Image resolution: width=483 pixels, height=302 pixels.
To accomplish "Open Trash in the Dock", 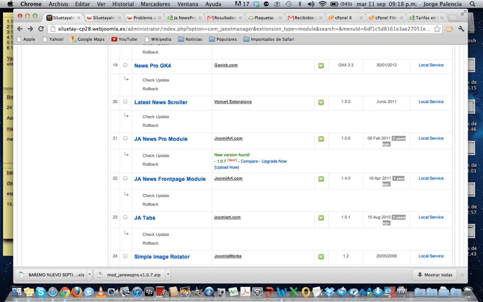I will tap(468, 292).
